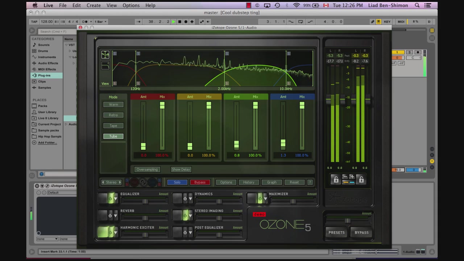
Task: Toggle the KEY map mode button
Action: 387,22
